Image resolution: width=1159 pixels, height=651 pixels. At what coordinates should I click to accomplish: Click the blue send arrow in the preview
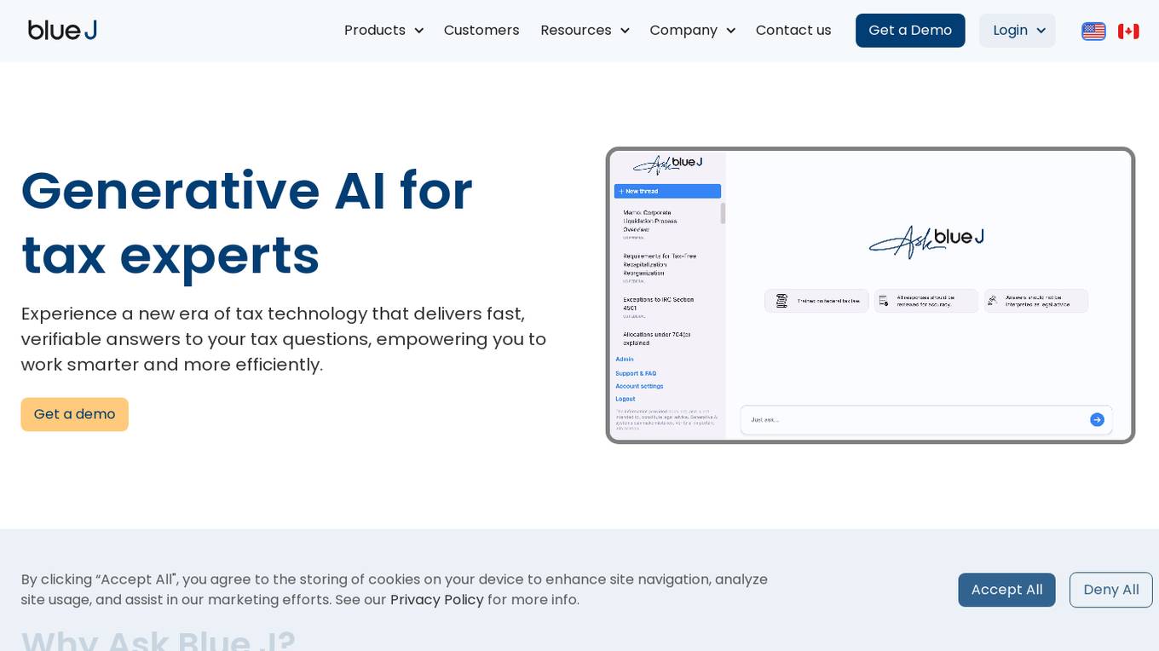1097,419
